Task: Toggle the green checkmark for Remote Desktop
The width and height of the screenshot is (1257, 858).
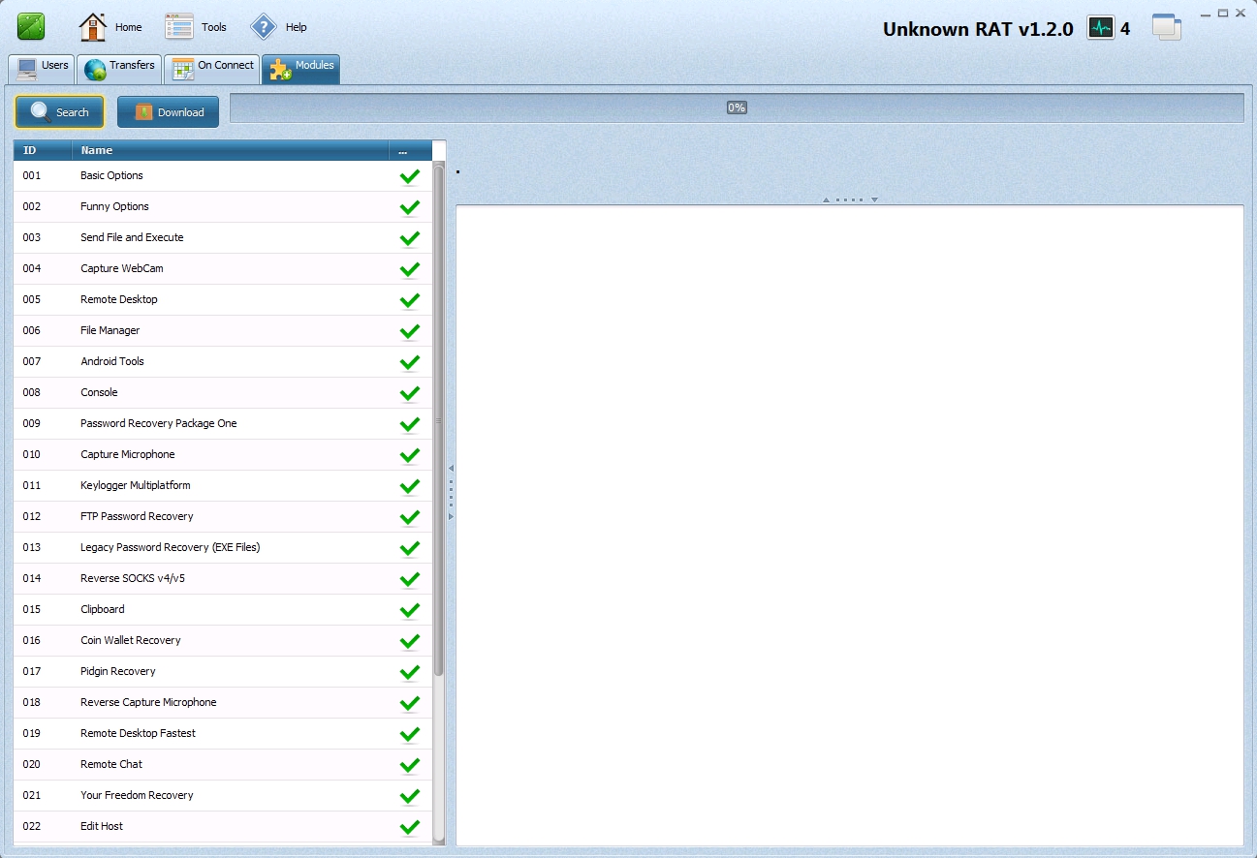Action: (x=410, y=300)
